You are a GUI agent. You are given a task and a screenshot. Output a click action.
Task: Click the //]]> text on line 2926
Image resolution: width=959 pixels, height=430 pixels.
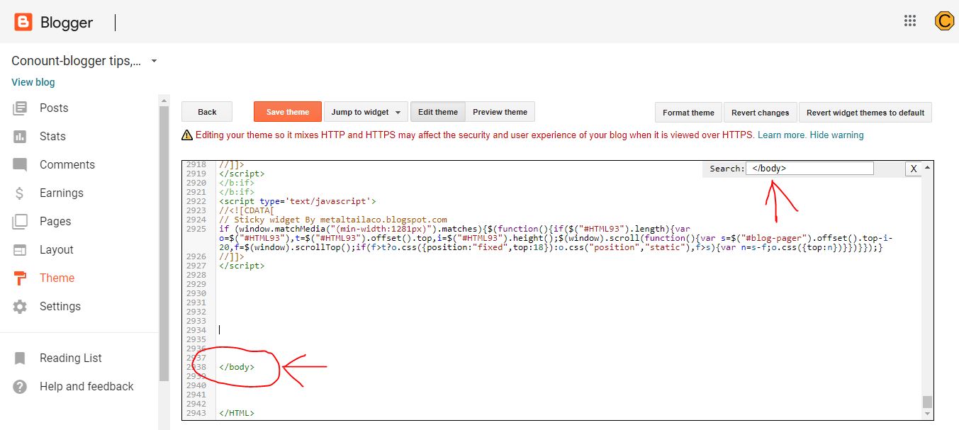tap(232, 256)
